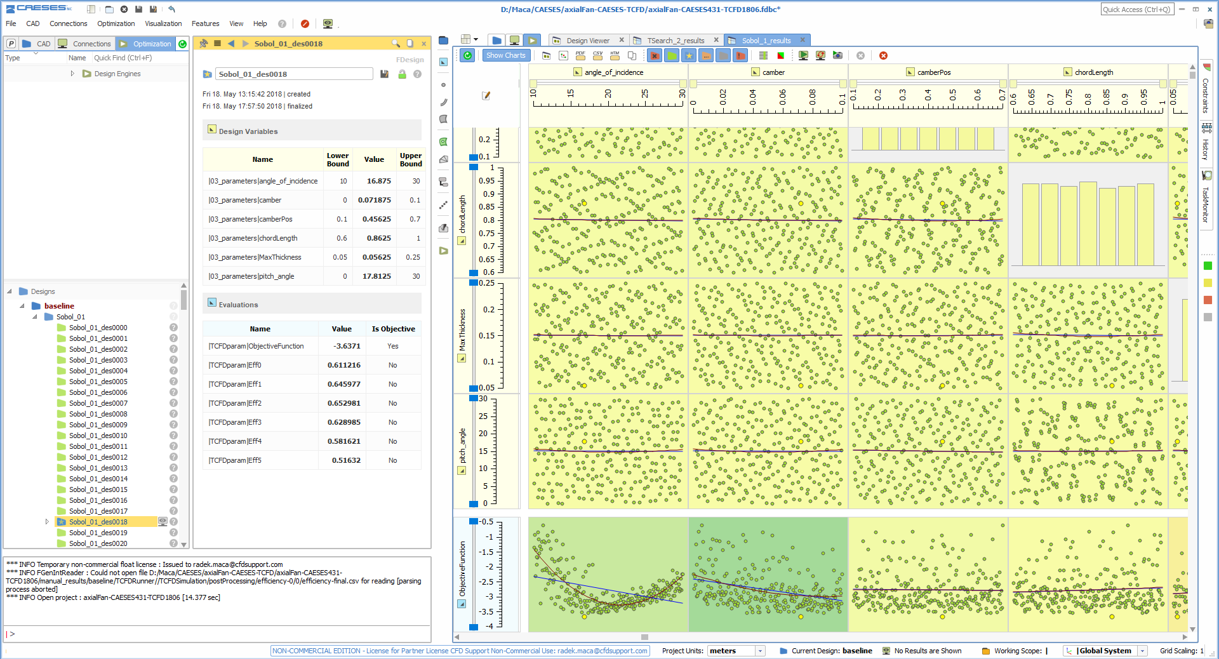Open the Visualization menu
The height and width of the screenshot is (659, 1219).
click(163, 23)
